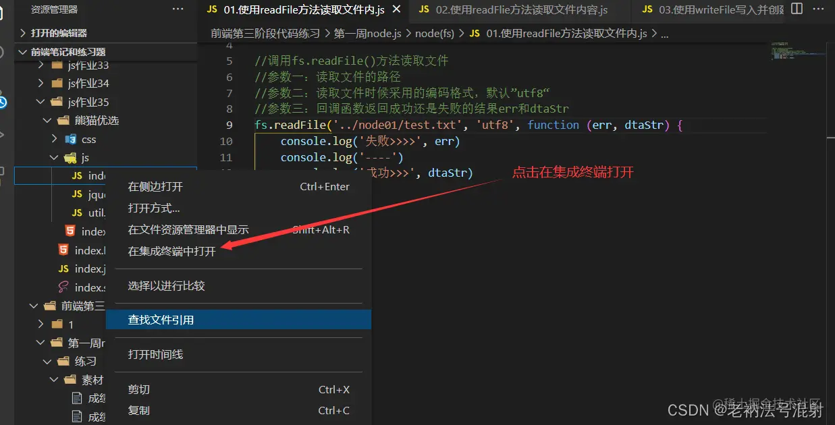Select the 01.使用readFile方法读取文件内.js tab
Viewport: 835px width, 425px height.
coord(304,9)
